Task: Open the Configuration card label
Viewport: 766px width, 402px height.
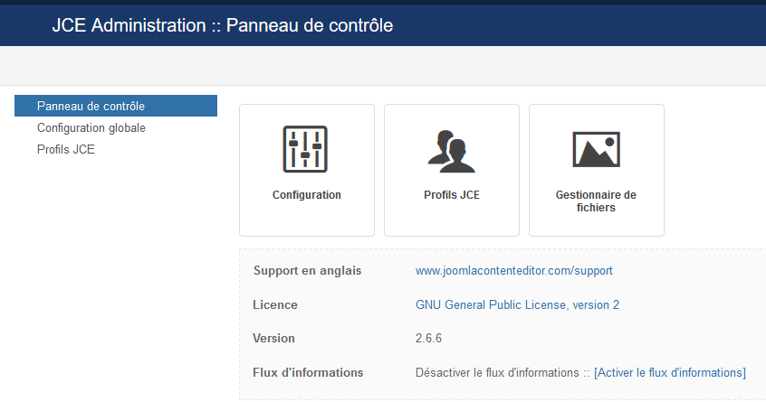Action: tap(307, 195)
